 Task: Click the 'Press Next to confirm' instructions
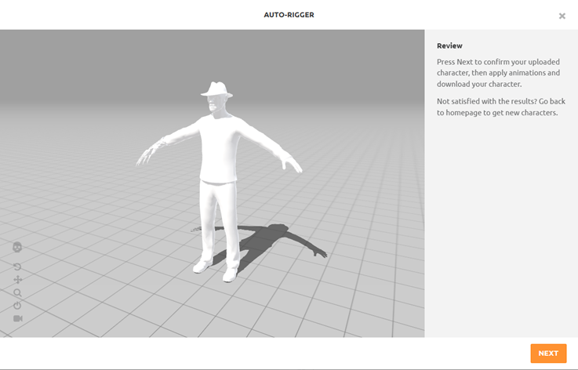pyautogui.click(x=498, y=72)
